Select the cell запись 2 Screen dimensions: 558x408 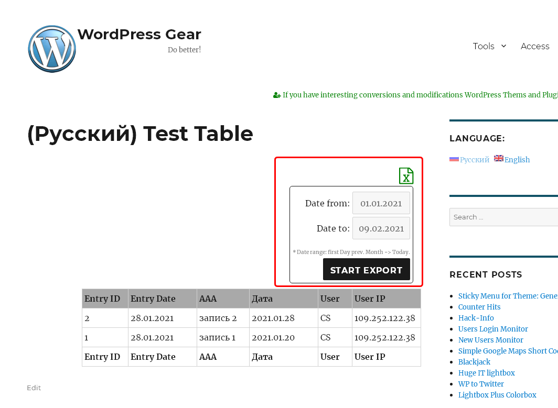pos(223,318)
